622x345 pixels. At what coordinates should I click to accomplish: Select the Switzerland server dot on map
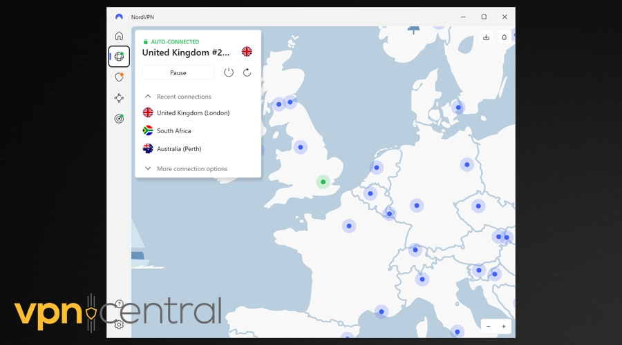[x=415, y=250]
